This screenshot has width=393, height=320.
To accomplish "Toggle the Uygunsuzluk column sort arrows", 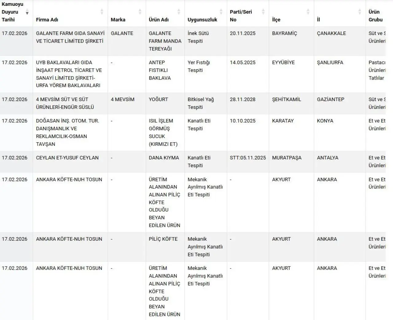I will [221, 12].
